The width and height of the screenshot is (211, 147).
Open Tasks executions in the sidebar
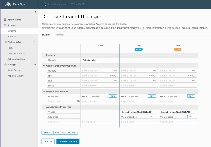(x=17, y=53)
